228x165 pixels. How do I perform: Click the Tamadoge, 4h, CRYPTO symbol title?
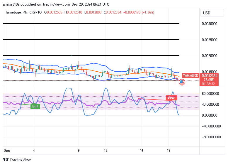click(23, 12)
